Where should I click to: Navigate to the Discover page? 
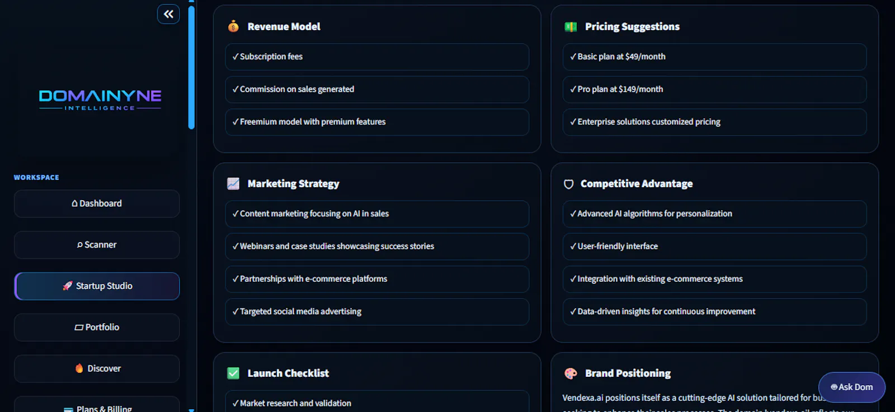click(97, 369)
